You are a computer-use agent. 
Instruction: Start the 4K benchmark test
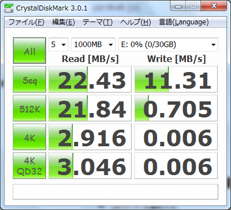tap(29, 137)
